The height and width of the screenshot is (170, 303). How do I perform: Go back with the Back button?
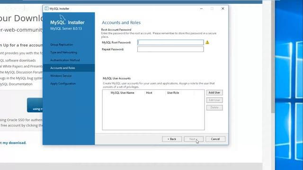[172, 139]
